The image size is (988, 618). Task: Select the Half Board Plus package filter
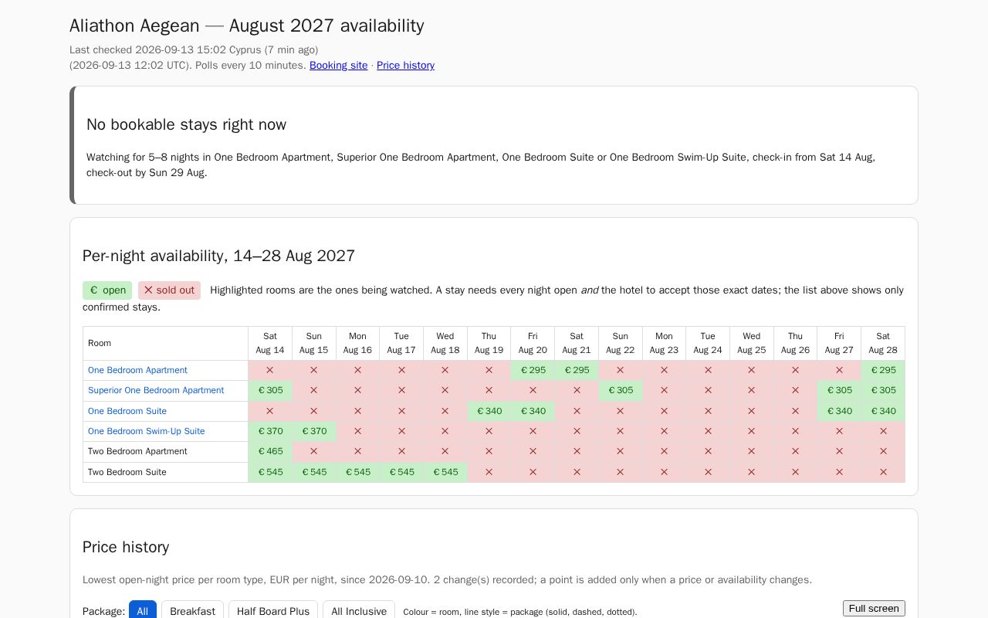pos(273,611)
